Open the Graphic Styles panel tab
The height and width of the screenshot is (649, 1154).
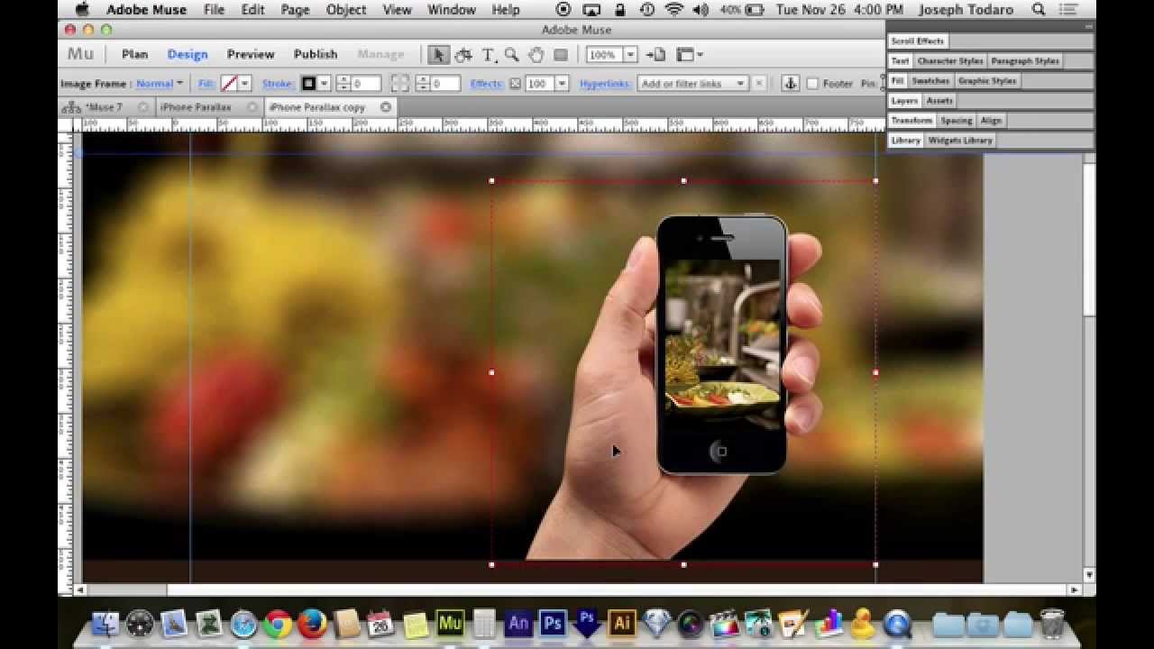click(x=987, y=81)
